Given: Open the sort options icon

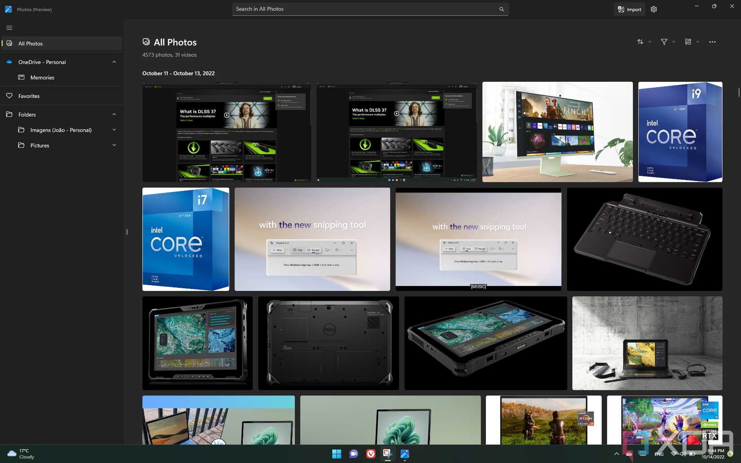Looking at the screenshot, I should 640,42.
